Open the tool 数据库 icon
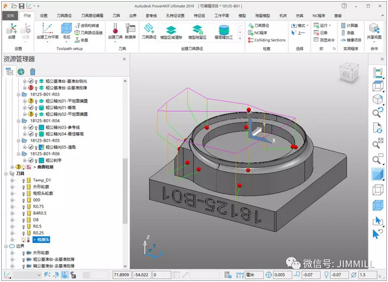 coord(130,31)
